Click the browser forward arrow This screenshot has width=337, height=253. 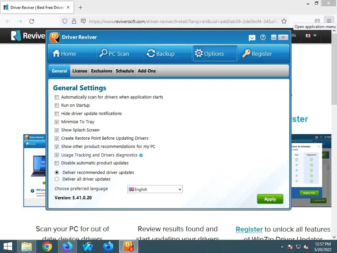pos(20,21)
